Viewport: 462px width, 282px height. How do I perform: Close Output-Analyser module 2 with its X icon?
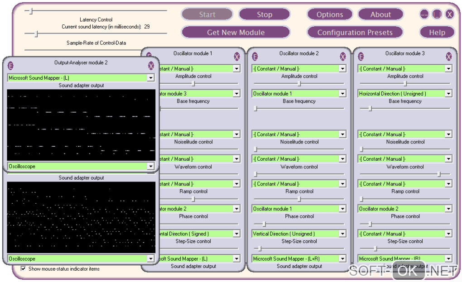tap(151, 66)
